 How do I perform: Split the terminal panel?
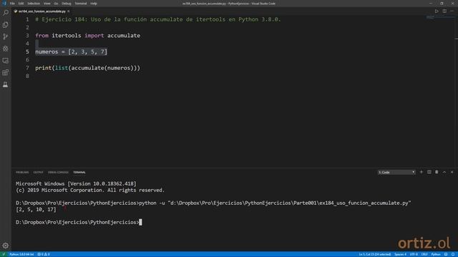tap(429, 172)
